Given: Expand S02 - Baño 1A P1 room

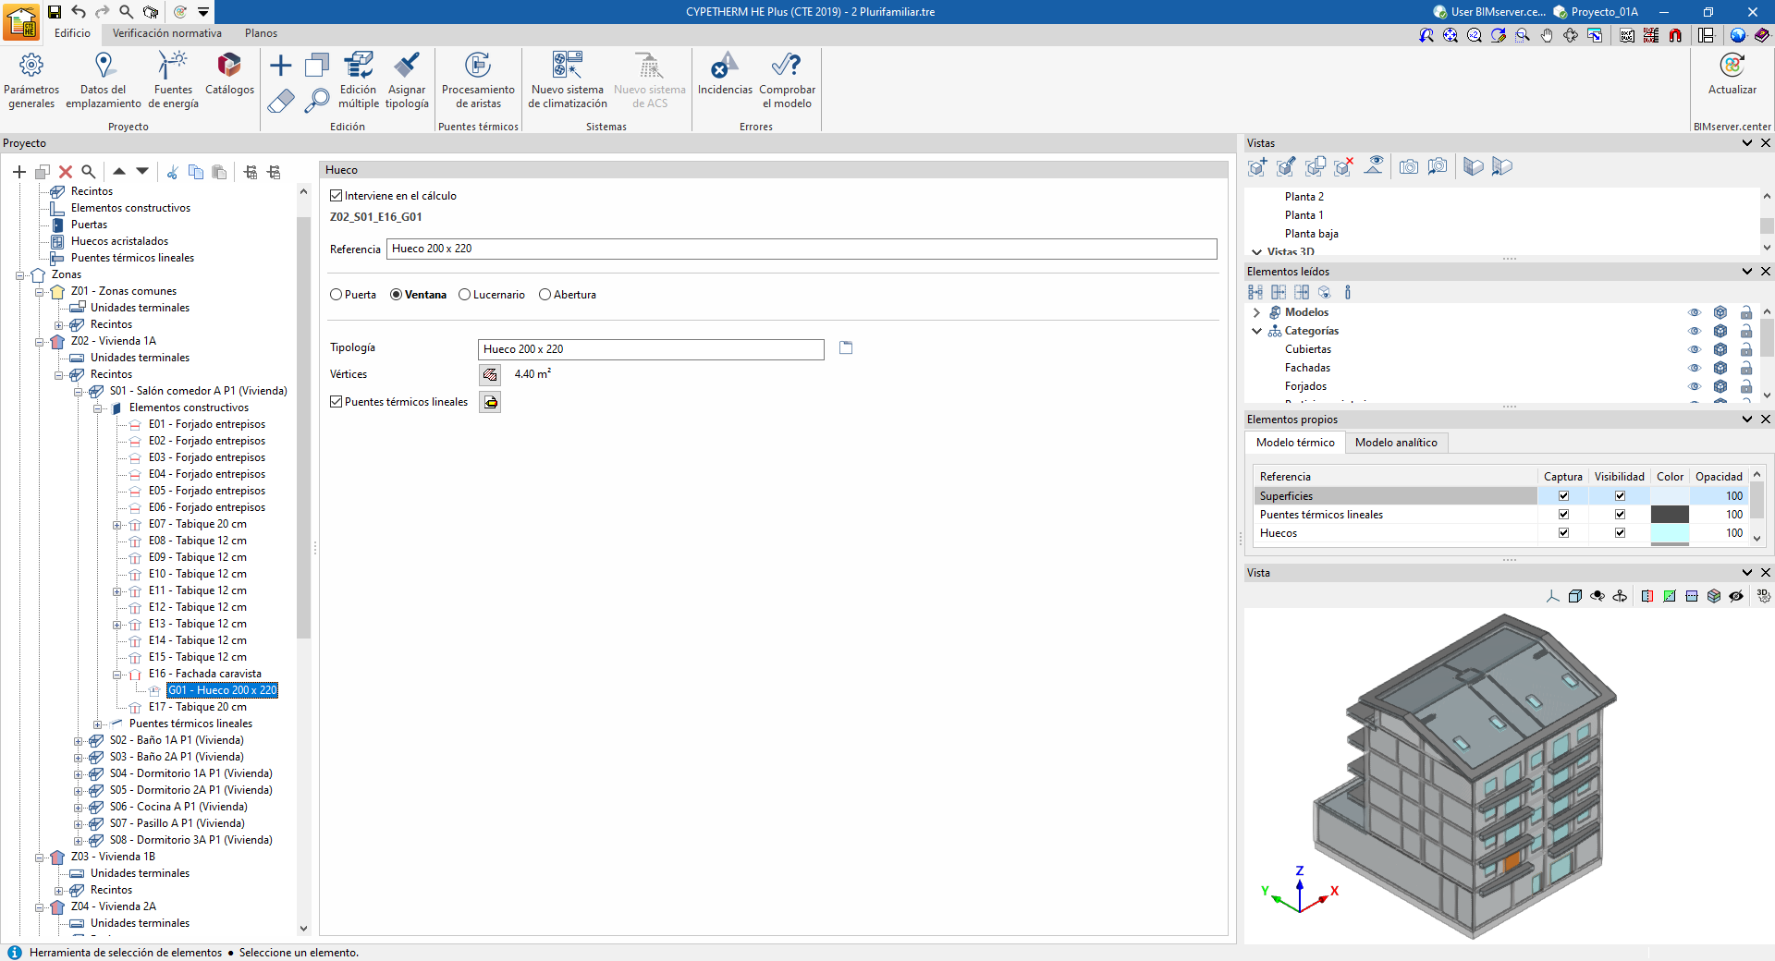Looking at the screenshot, I should point(79,741).
